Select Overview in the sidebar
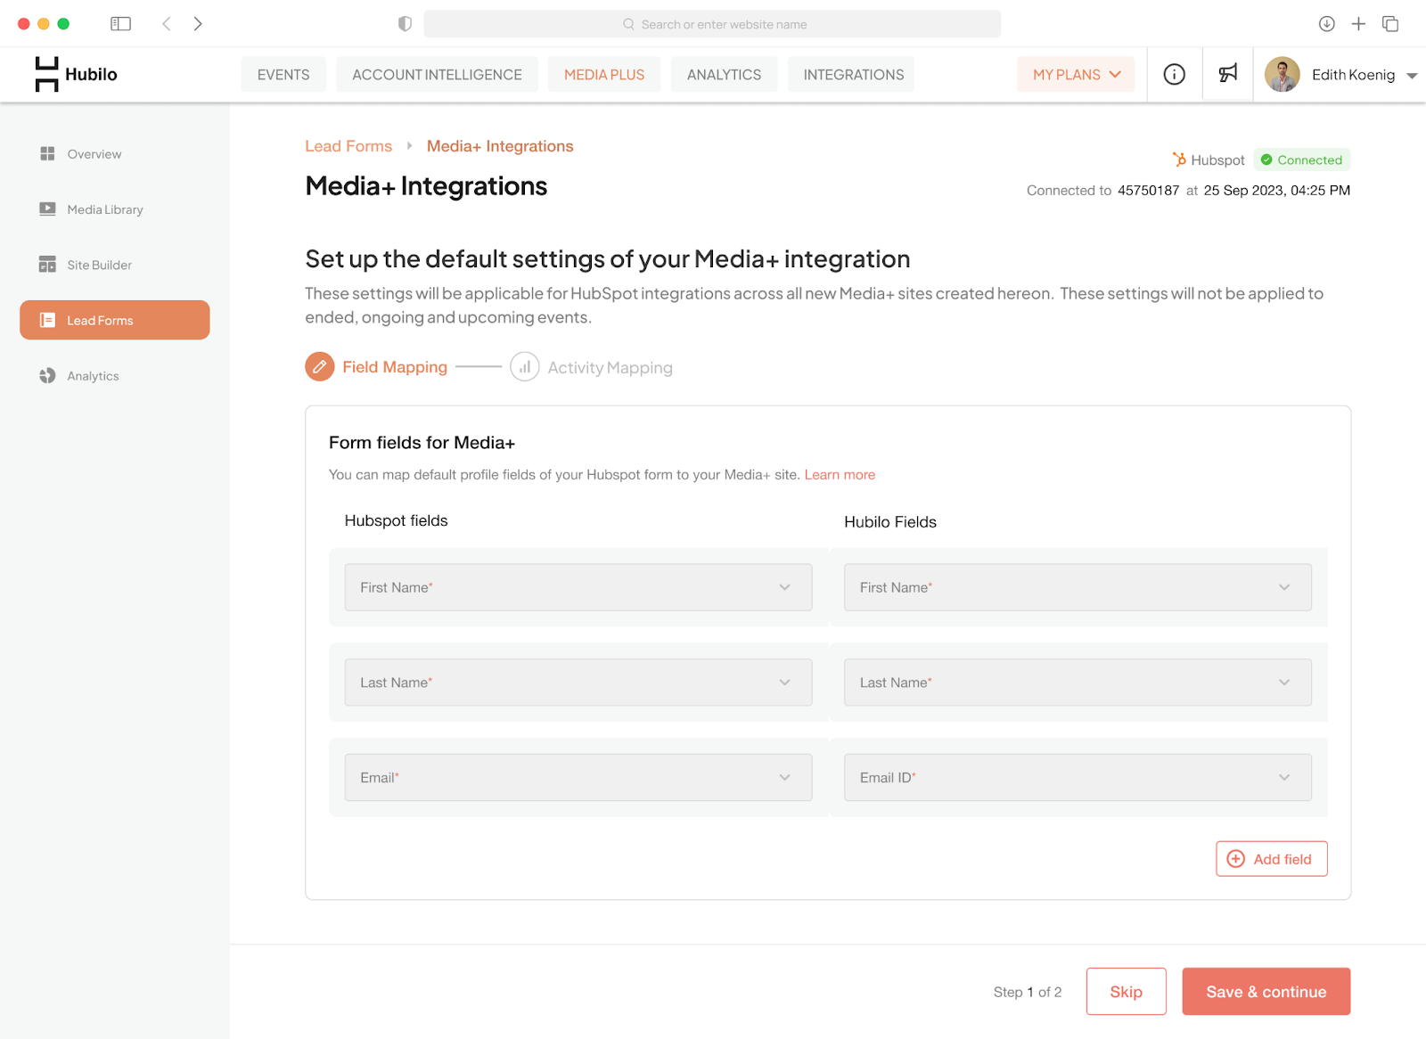This screenshot has height=1039, width=1426. click(x=115, y=154)
